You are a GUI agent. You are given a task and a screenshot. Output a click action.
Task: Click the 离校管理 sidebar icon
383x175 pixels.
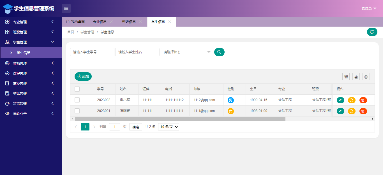[x=8, y=83]
